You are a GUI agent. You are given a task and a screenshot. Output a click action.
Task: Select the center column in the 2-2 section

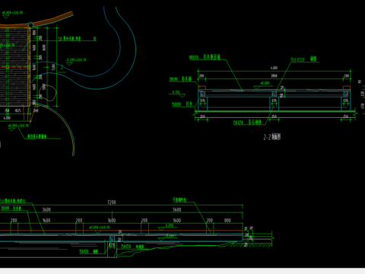(275, 100)
